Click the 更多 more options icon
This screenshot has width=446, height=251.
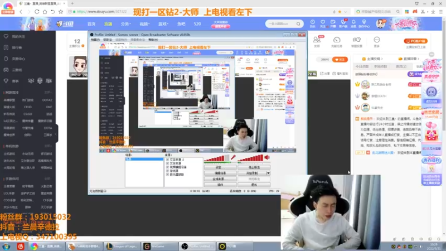(x=377, y=41)
